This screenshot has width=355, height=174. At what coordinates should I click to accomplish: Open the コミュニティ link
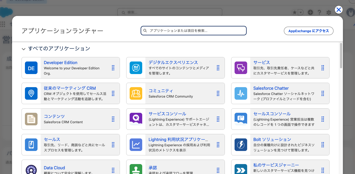click(x=161, y=91)
